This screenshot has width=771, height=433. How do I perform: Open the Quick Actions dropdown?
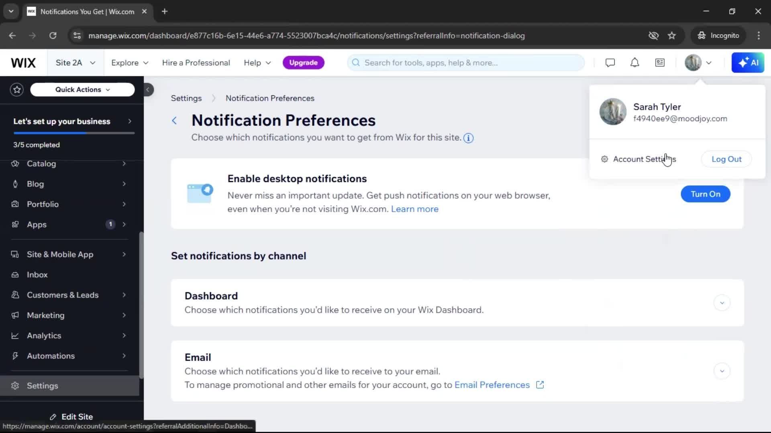tap(82, 90)
